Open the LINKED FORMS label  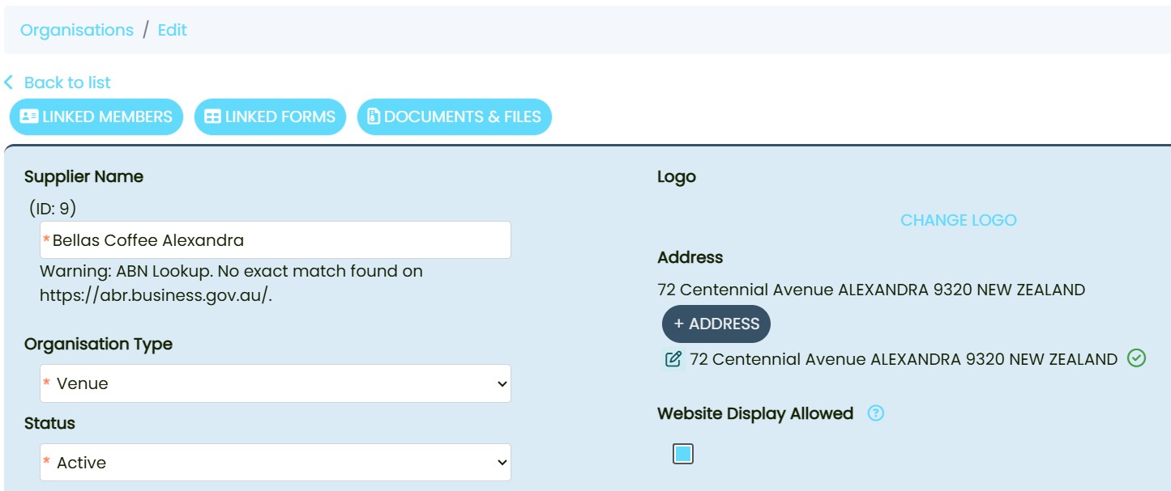(x=280, y=116)
